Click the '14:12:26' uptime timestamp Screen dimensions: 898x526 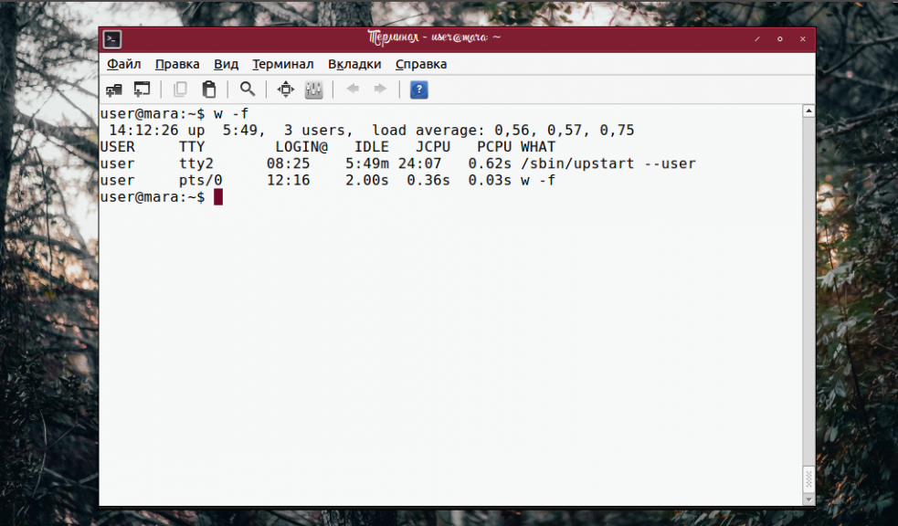[143, 131]
